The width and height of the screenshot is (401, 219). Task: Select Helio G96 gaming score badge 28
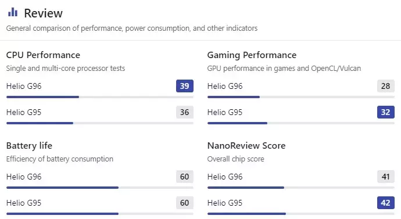[386, 86]
